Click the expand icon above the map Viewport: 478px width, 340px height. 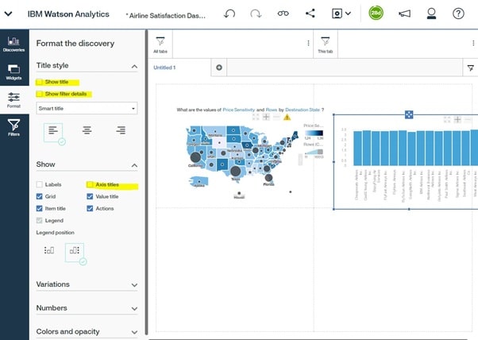click(x=256, y=117)
